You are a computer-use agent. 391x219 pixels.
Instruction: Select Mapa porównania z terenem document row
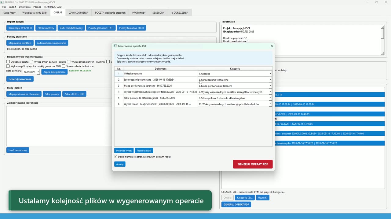pyautogui.click(x=160, y=86)
